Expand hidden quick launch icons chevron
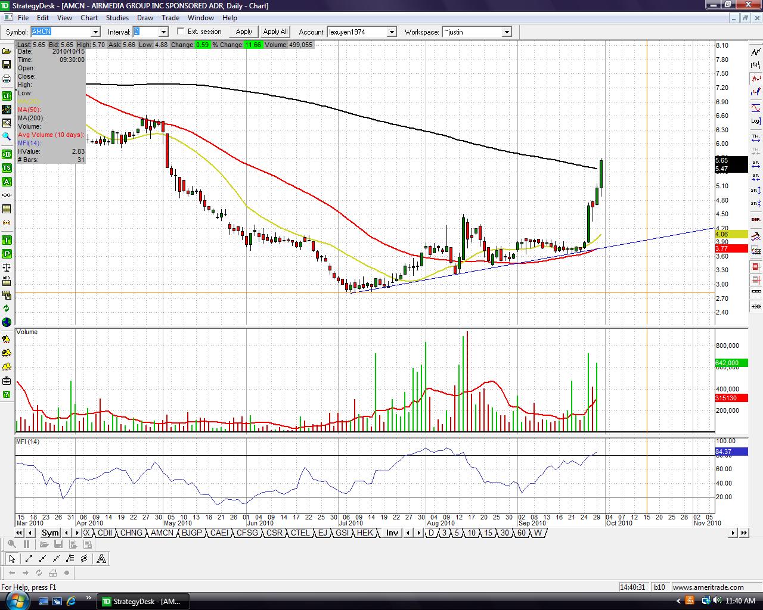This screenshot has width=763, height=610. tap(89, 598)
